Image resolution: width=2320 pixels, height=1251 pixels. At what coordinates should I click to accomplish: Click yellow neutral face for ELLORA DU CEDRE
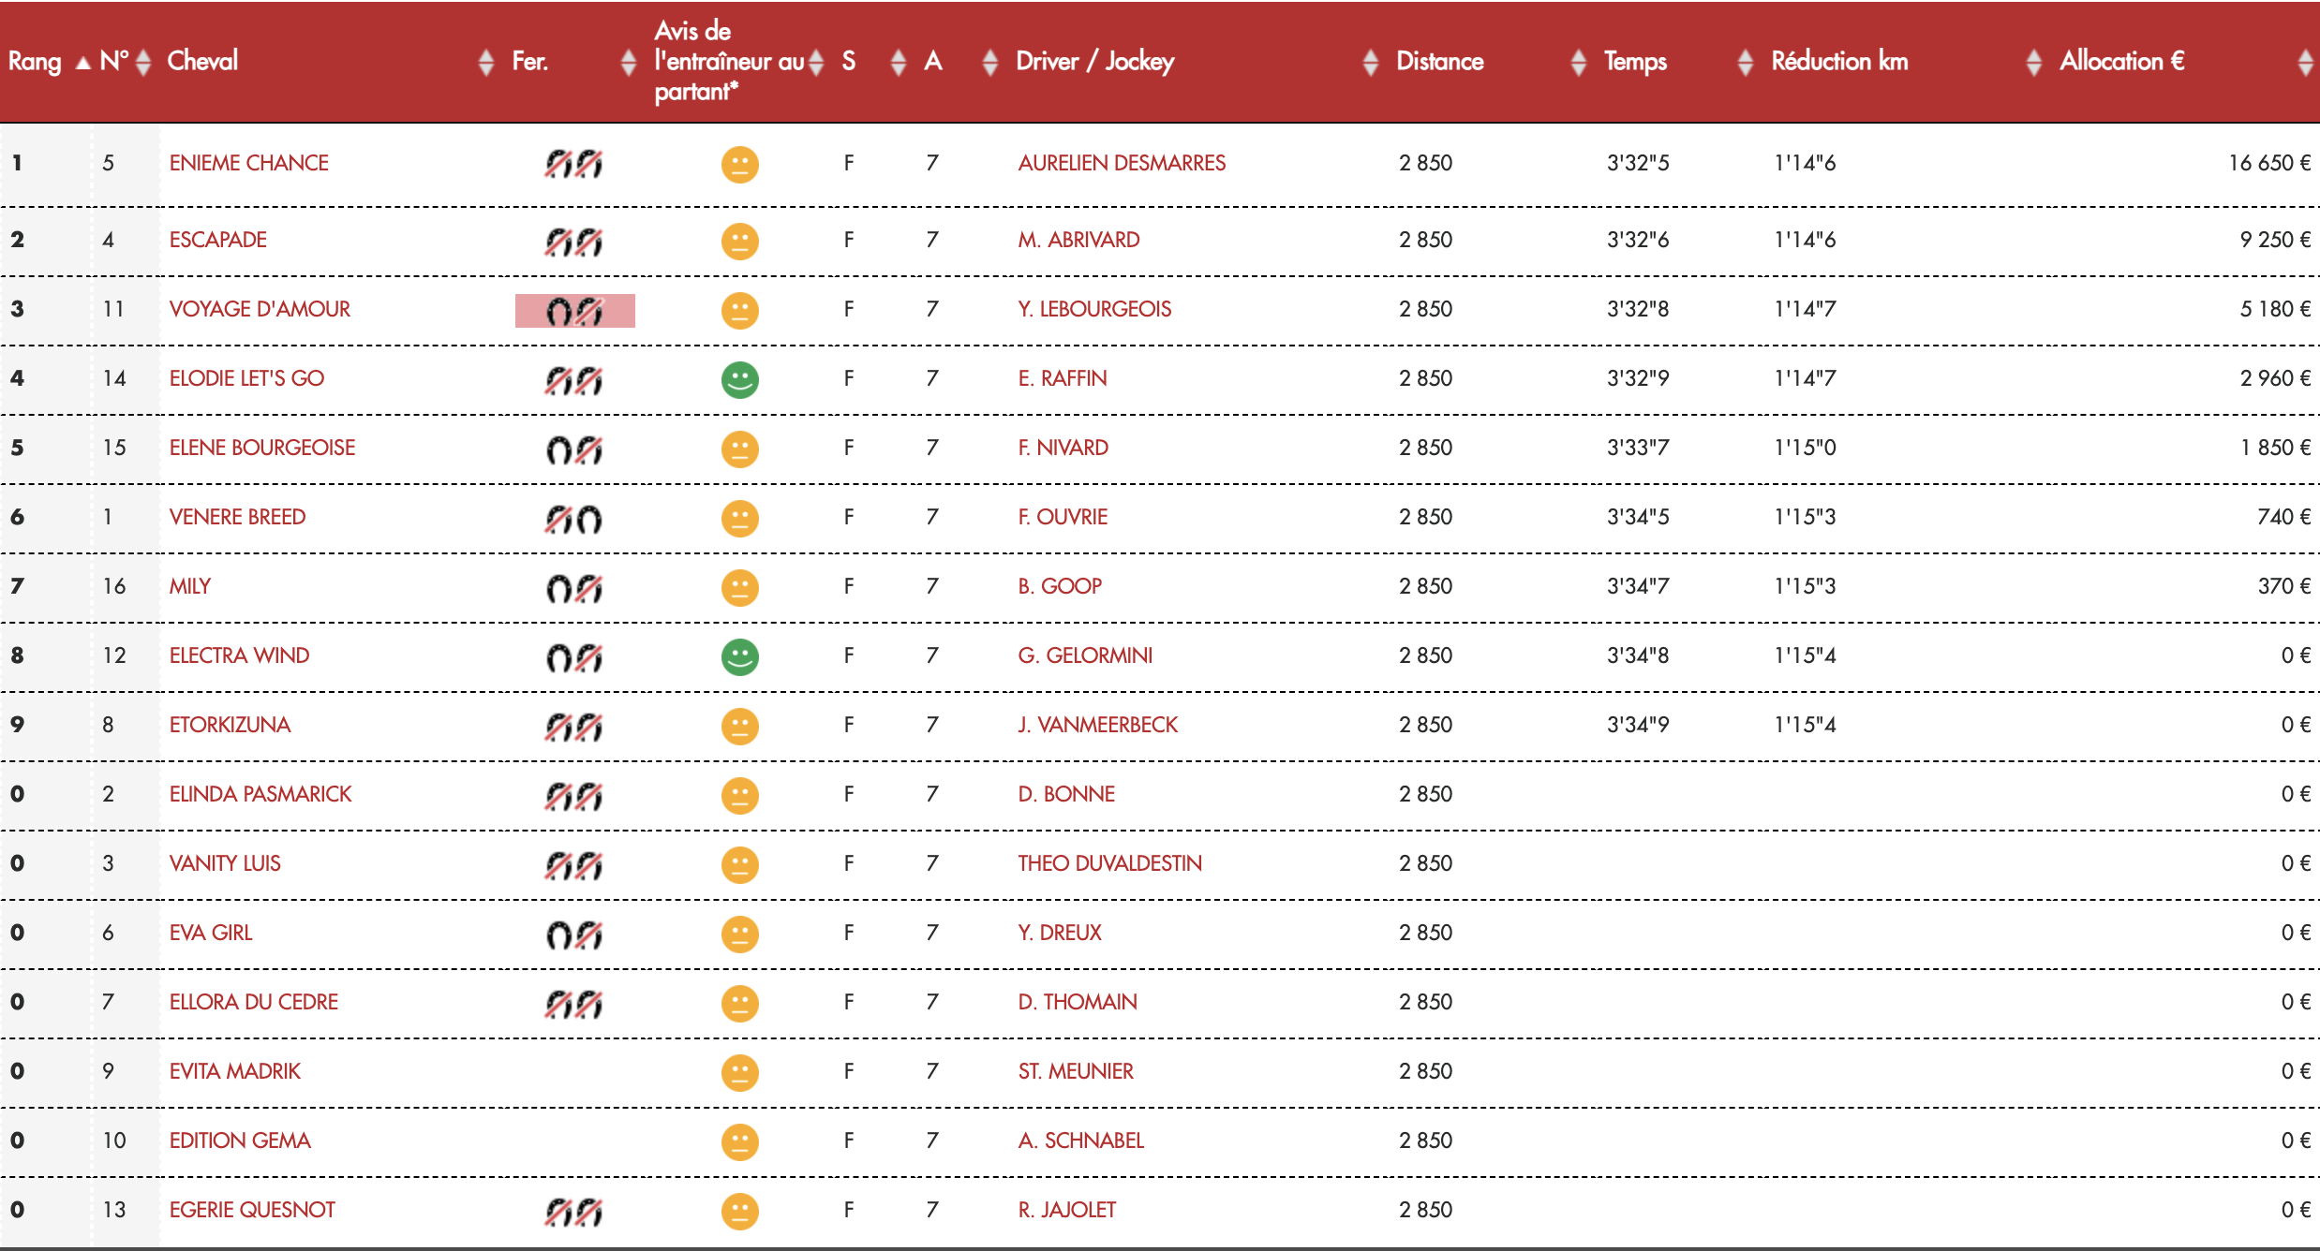[740, 1004]
